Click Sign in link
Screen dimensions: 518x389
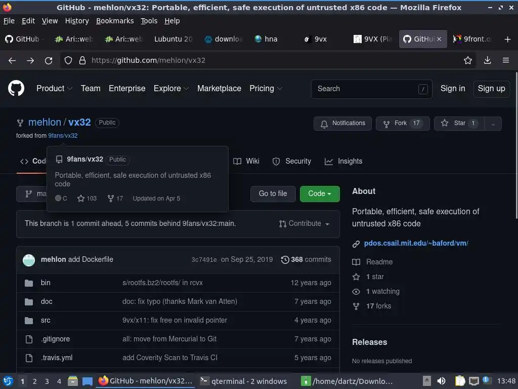point(453,88)
